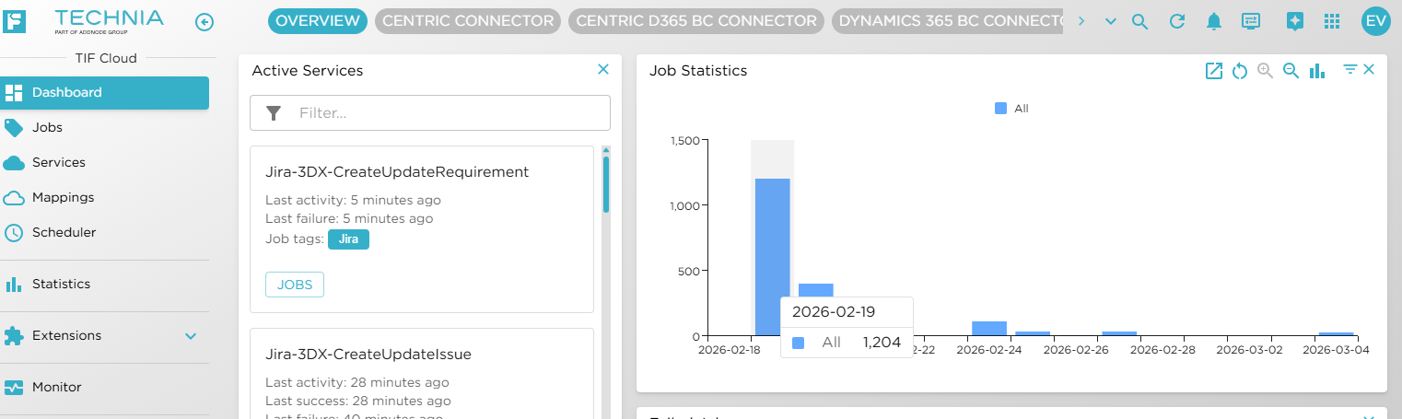
Task: Select the Jira-3DX-CreateUpdateIssue service title
Action: tap(368, 355)
